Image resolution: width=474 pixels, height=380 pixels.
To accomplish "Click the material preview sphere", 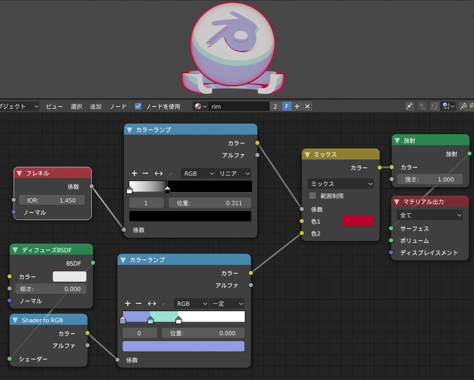I will 232,44.
